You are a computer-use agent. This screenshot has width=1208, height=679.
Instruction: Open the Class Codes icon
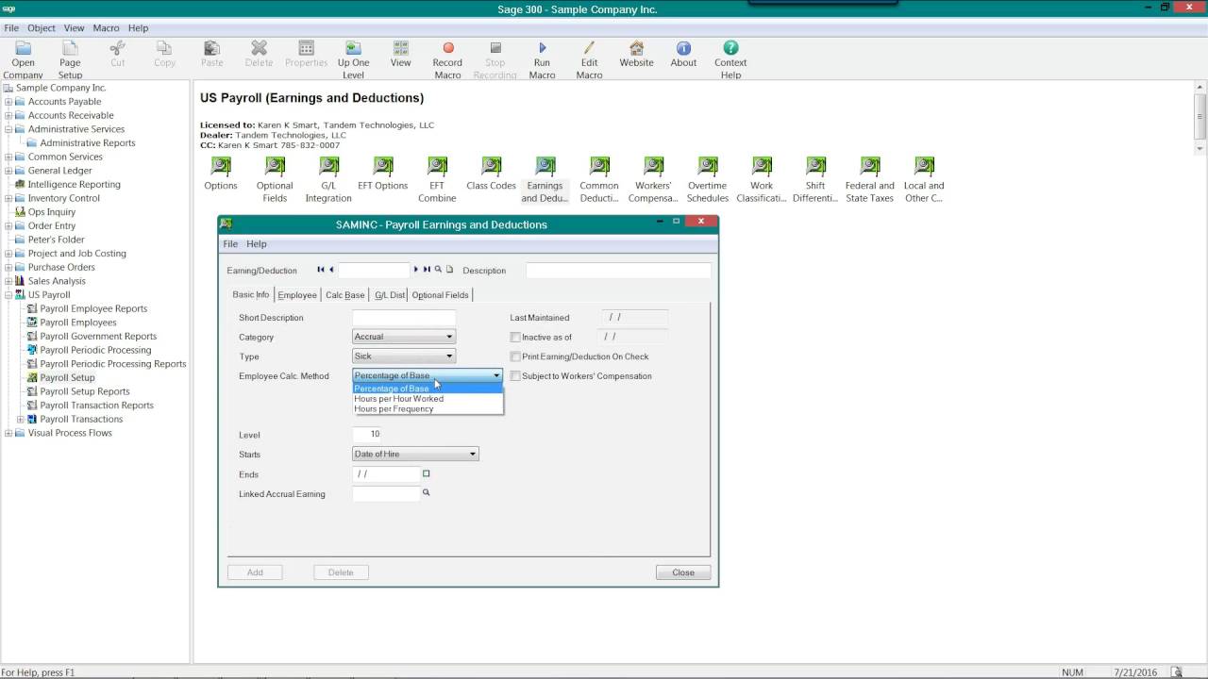point(491,174)
